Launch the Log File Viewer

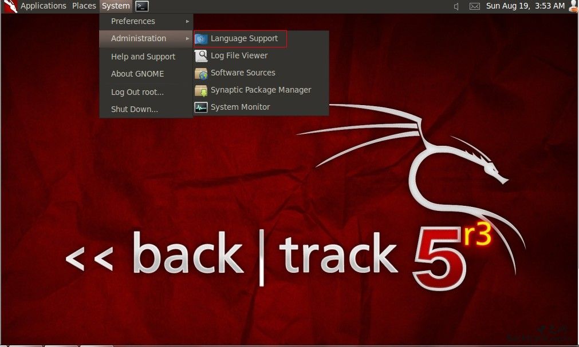click(239, 55)
